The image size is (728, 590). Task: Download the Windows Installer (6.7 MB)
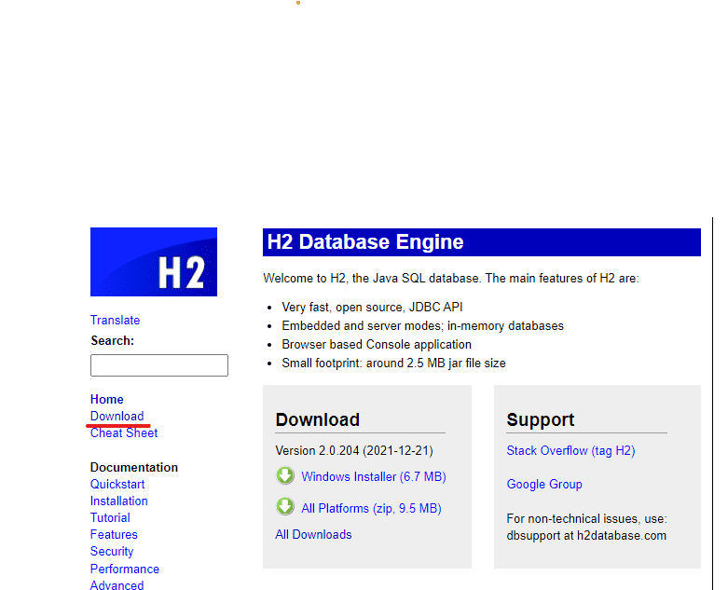374,476
